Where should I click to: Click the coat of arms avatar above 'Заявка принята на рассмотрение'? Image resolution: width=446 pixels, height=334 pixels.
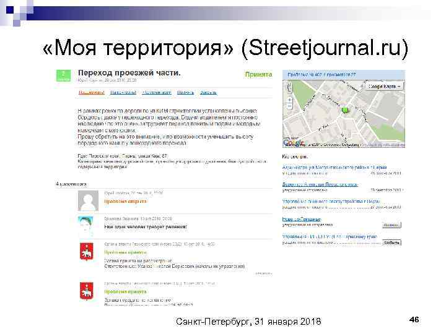[x=86, y=252]
